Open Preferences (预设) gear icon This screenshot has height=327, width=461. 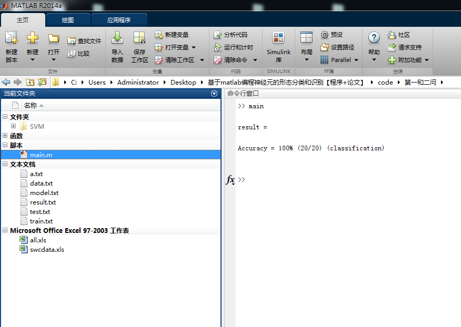click(324, 35)
